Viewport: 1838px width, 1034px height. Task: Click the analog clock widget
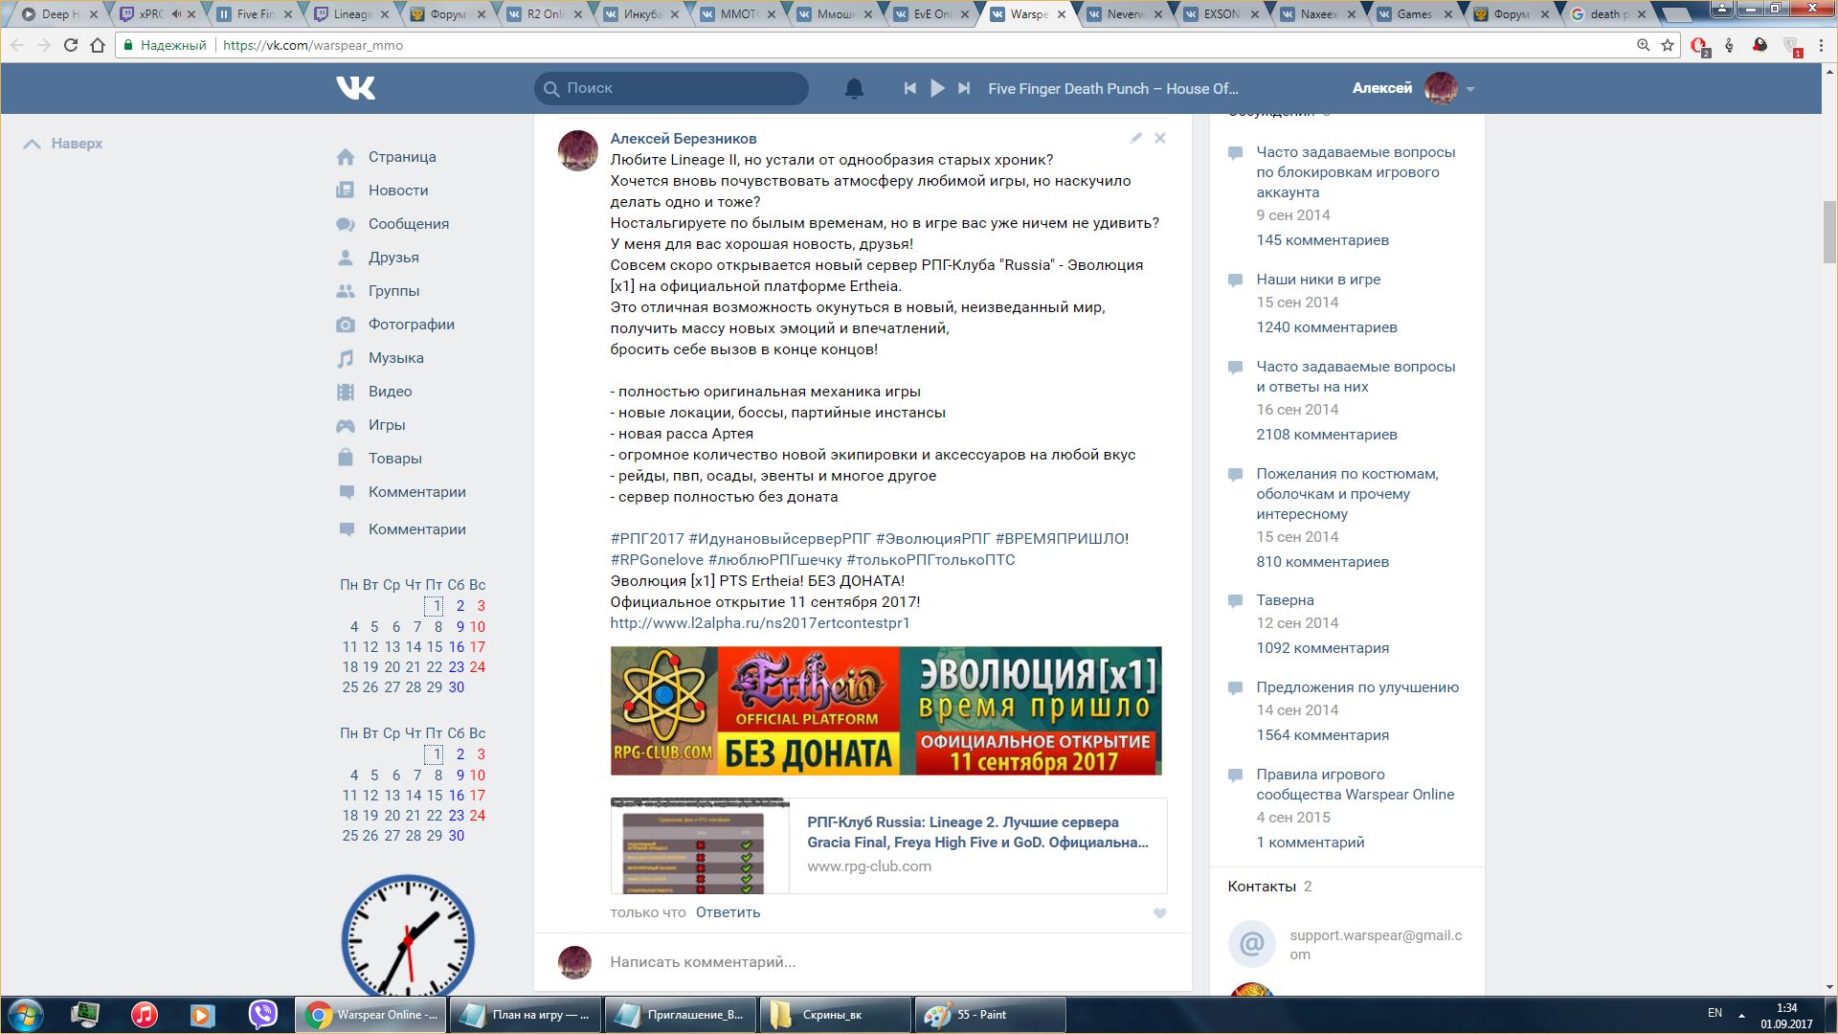coord(408,934)
